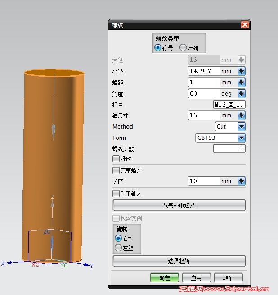This screenshot has width=278, height=295.
Task: Click the thread direction arrow handle on the cylinder
Action: point(54,130)
